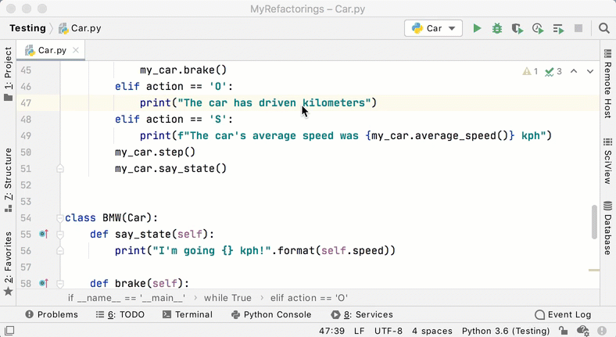The width and height of the screenshot is (616, 337).
Task: Click the Concurrency Diagram run icon
Action: coord(558,29)
